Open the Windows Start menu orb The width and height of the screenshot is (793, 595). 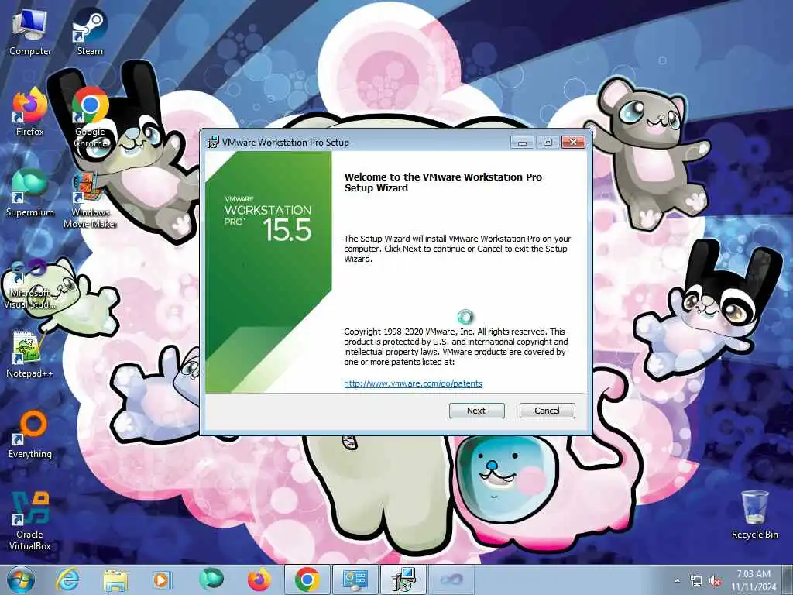[x=21, y=580]
